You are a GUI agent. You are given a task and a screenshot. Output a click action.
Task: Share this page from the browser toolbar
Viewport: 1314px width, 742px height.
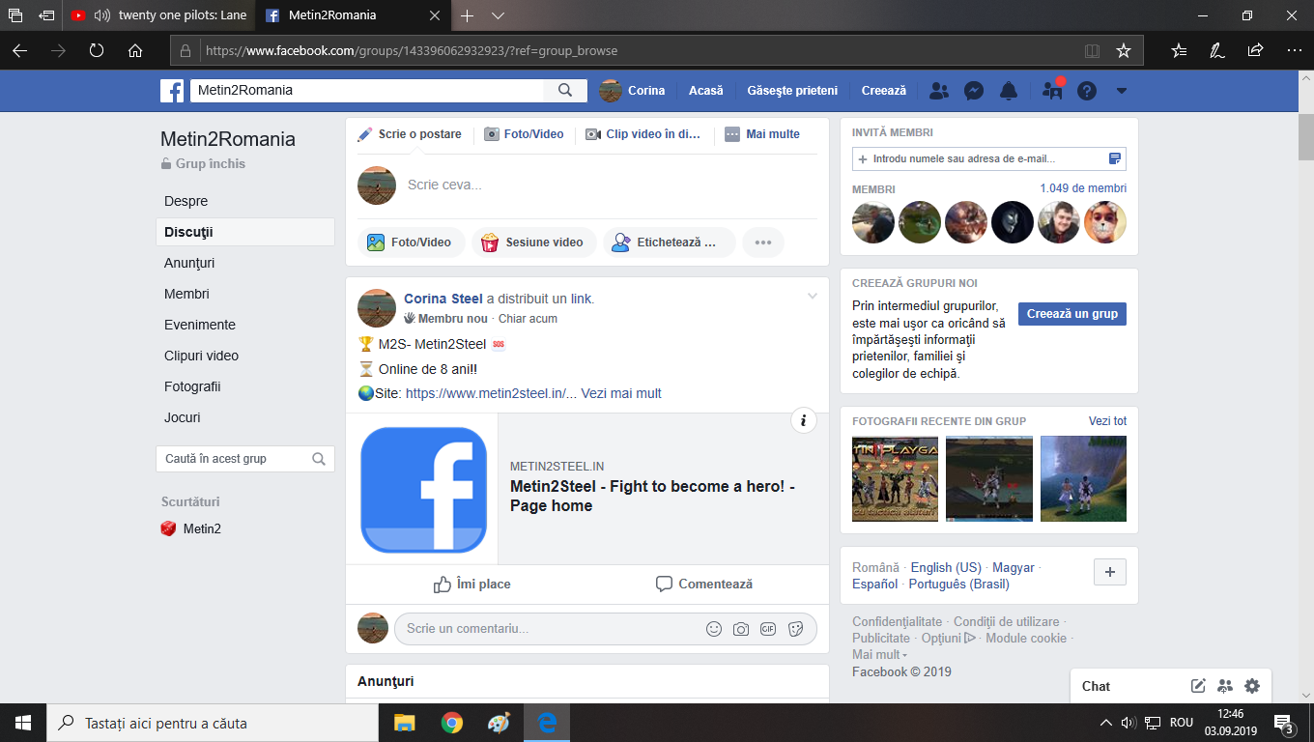point(1255,50)
